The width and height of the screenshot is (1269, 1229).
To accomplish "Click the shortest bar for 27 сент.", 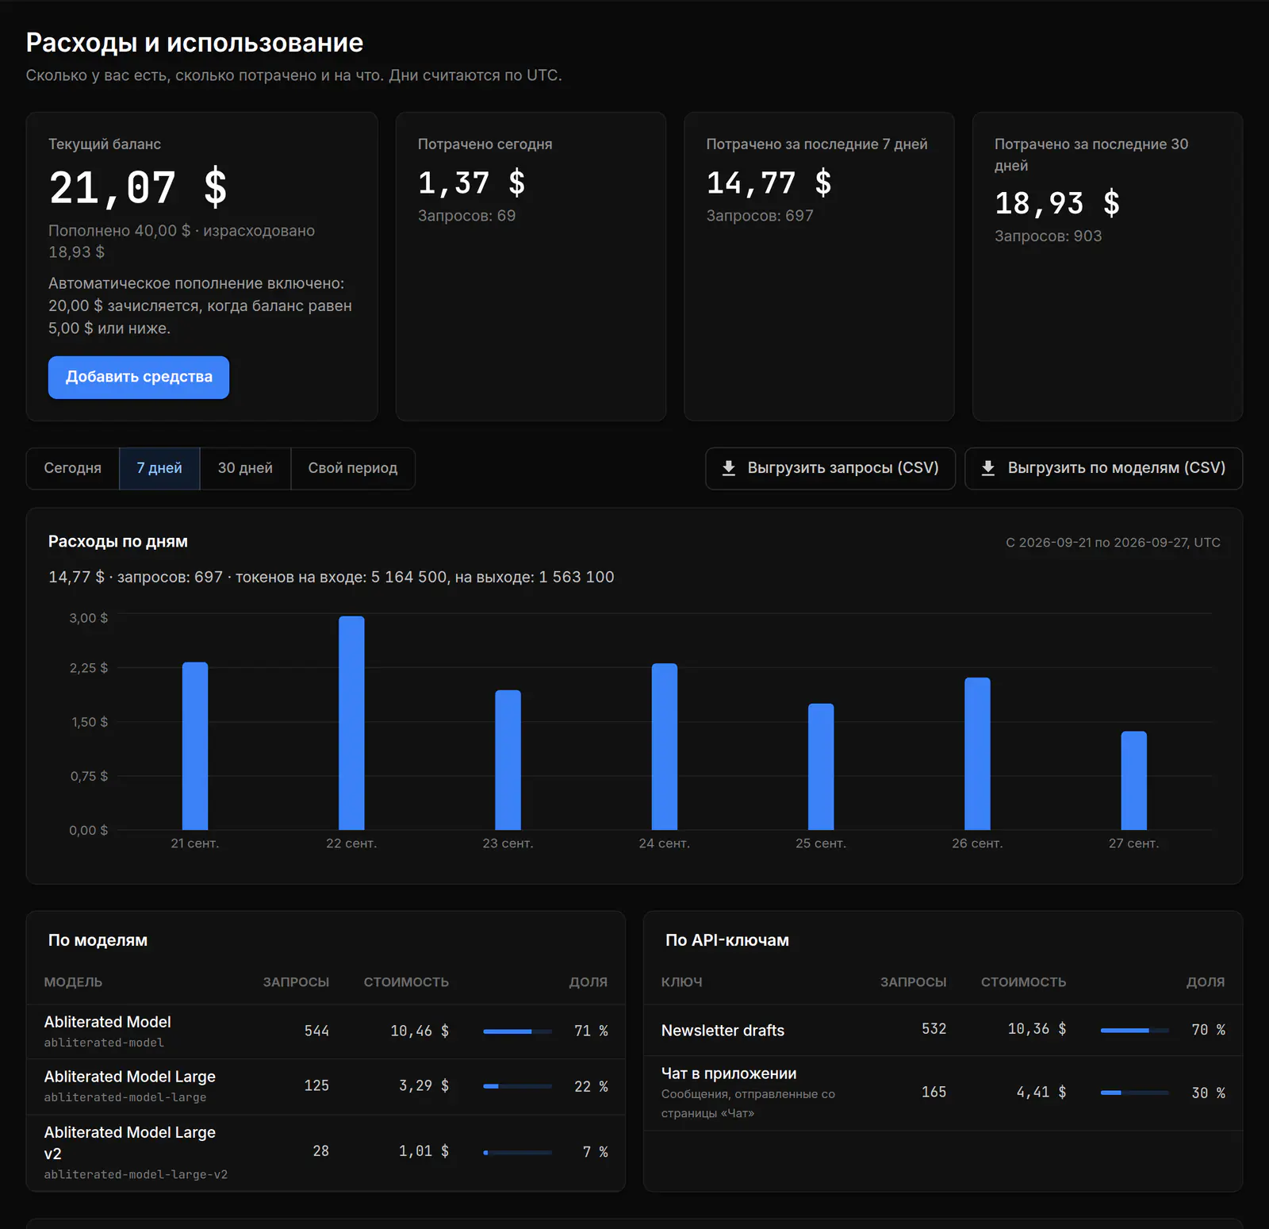I will [1134, 781].
